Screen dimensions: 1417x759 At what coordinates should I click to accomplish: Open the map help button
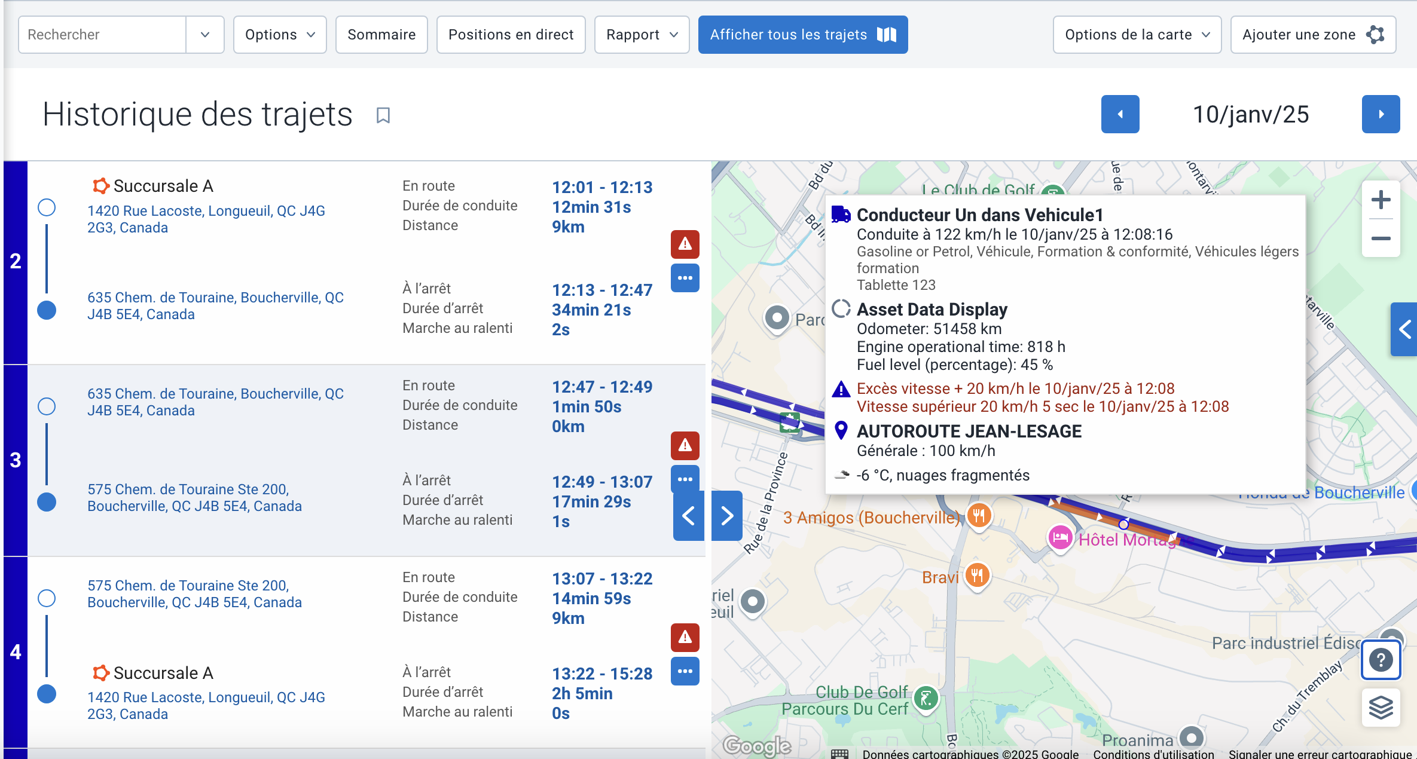click(1381, 660)
